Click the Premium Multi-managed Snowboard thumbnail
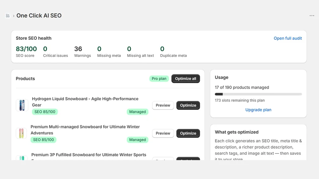The image size is (319, 179). (x=22, y=133)
